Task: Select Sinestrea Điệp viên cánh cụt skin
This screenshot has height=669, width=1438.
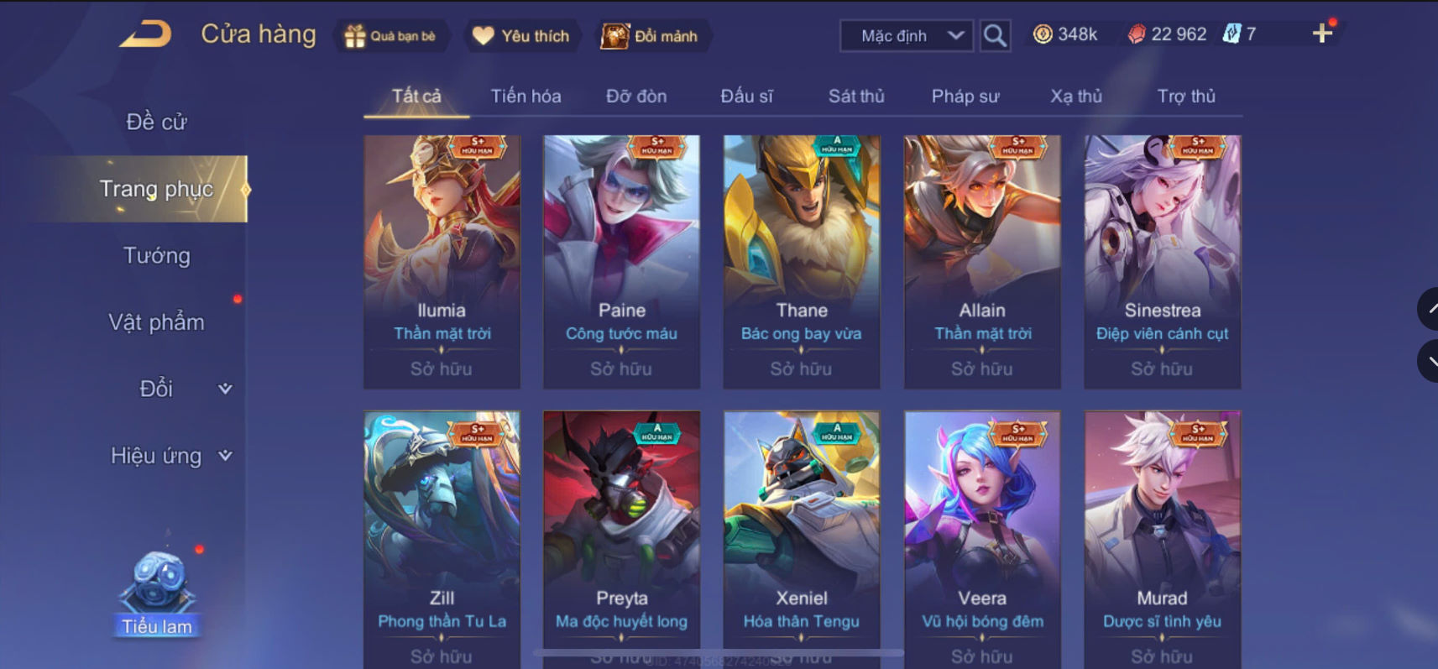Action: click(x=1162, y=262)
